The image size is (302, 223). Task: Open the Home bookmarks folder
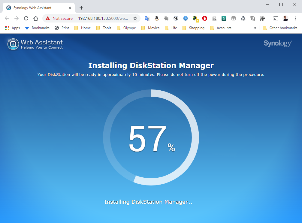[83, 28]
